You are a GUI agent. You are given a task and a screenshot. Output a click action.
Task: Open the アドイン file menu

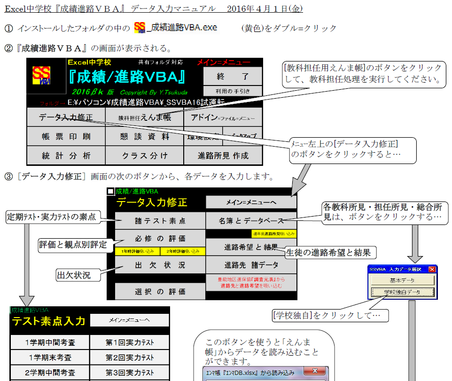coord(223,117)
